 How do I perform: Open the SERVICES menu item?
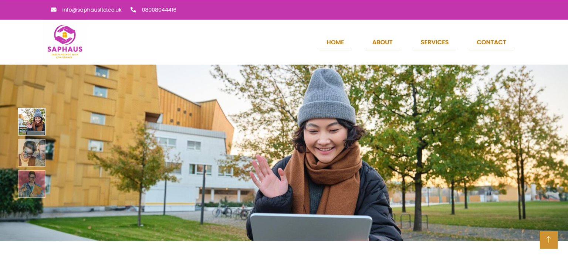pos(435,42)
